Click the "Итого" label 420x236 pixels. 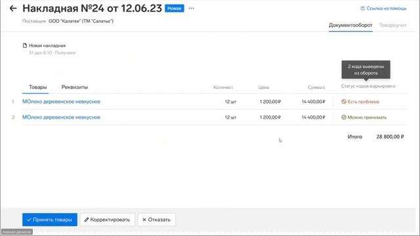tap(354, 137)
